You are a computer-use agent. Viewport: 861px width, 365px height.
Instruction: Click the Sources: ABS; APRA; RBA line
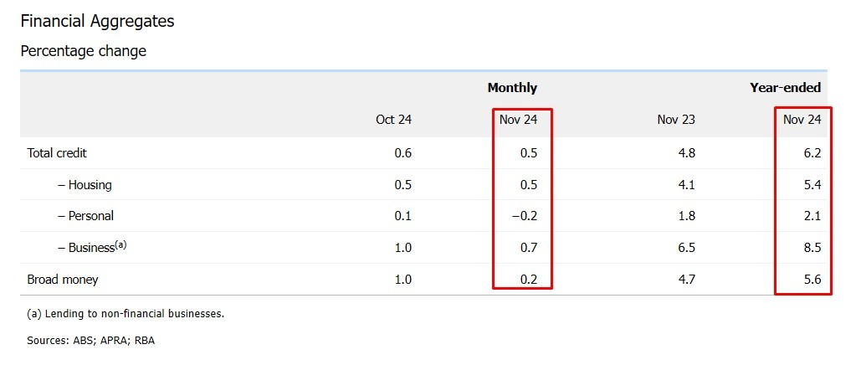point(91,341)
